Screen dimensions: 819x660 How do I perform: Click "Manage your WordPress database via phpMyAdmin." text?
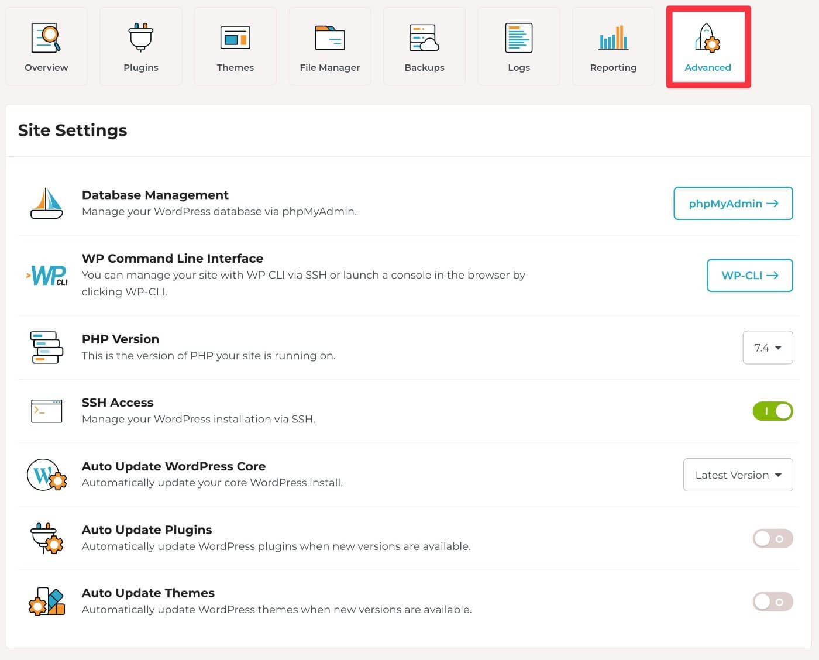tap(219, 211)
